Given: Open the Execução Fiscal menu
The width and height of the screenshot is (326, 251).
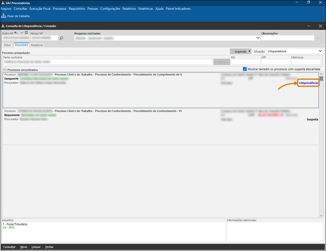Looking at the screenshot, I should pos(40,9).
